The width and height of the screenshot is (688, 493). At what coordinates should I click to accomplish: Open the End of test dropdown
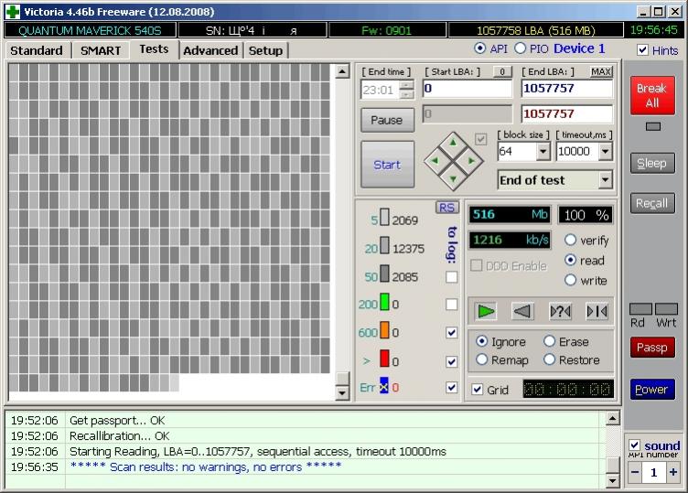pos(605,180)
